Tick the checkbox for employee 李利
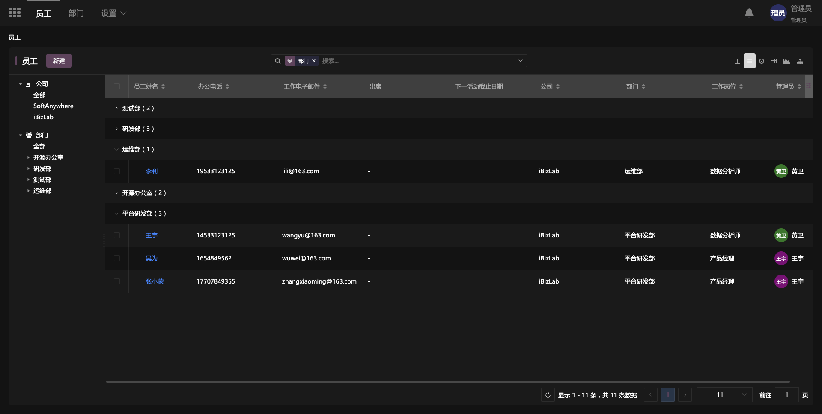This screenshot has width=822, height=414. click(117, 171)
